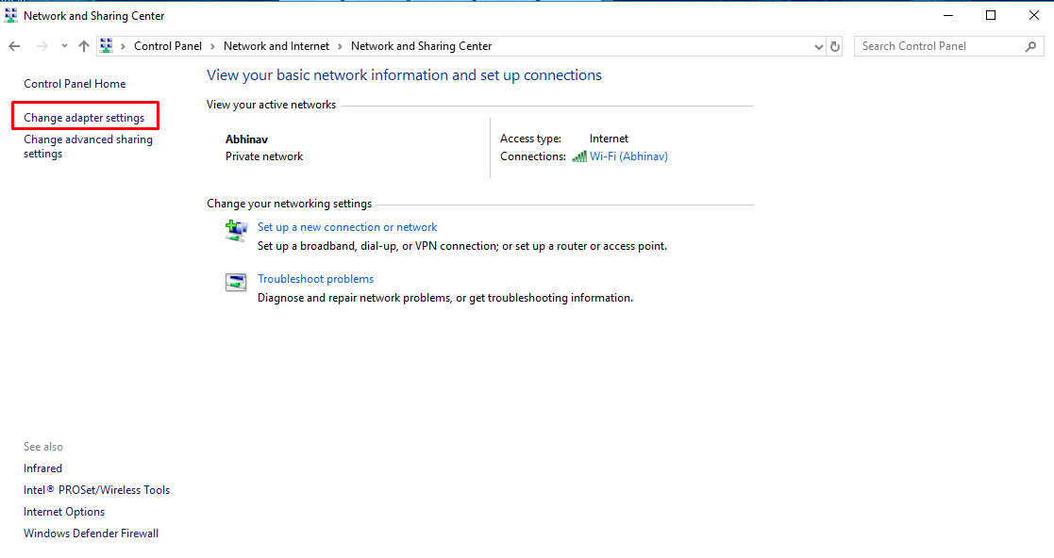The width and height of the screenshot is (1054, 558).
Task: Click Set up a new connection or network
Action: 347,227
